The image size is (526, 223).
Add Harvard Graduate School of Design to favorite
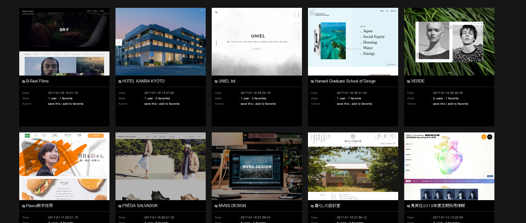(362, 104)
